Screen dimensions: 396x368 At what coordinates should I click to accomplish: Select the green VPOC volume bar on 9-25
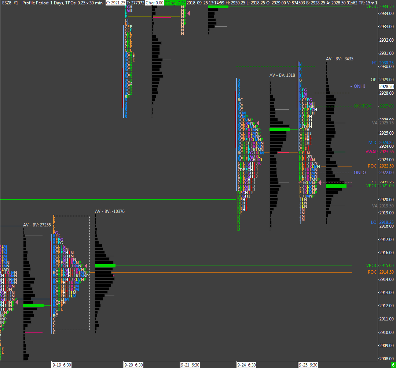click(336, 186)
